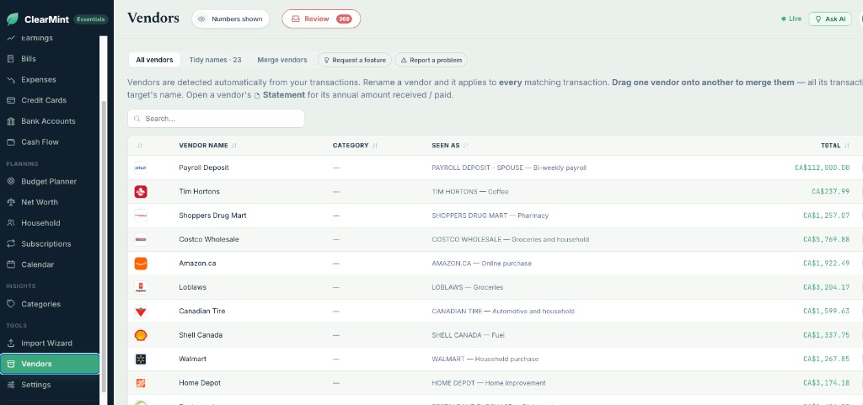This screenshot has height=405, width=863.
Task: Click the Review badge count 308
Action: click(x=344, y=19)
